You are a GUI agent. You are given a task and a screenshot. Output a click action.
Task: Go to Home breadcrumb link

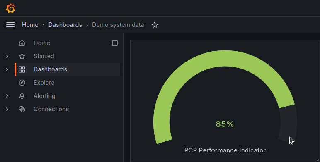coord(30,25)
